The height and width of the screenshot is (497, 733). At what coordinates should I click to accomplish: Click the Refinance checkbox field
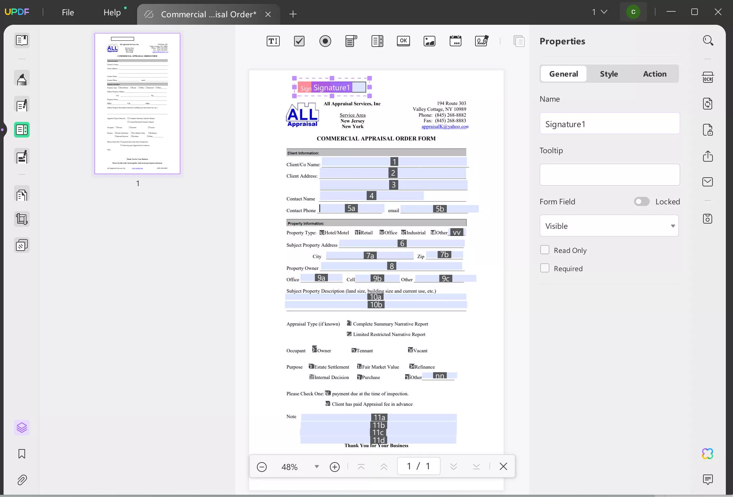point(412,366)
